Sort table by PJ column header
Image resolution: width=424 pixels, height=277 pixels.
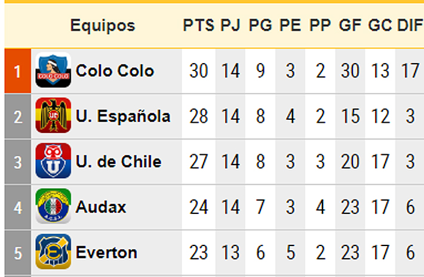coord(231,26)
